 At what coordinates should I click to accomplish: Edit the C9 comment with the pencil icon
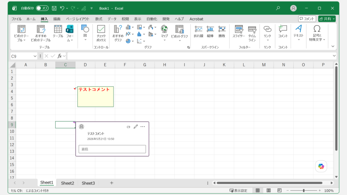[136, 127]
